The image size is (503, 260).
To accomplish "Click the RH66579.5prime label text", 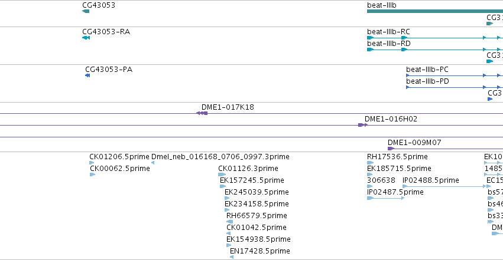I will [257, 216].
